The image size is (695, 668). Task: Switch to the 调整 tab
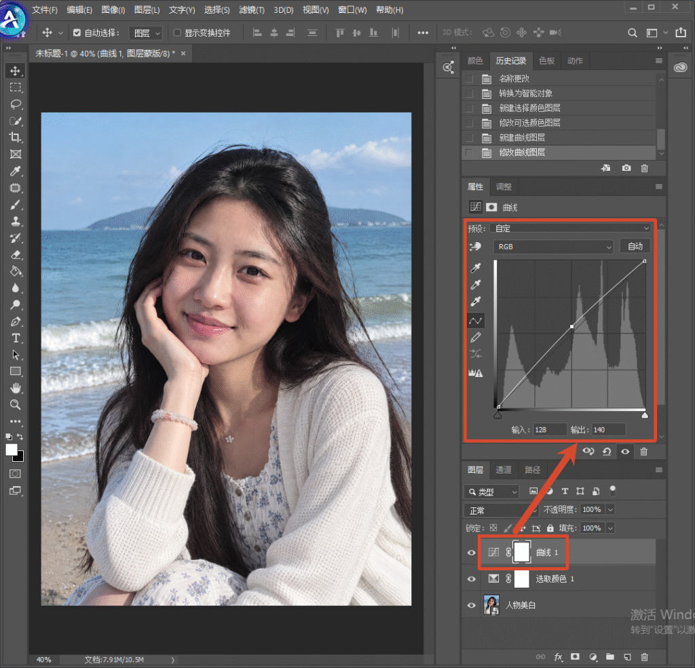tap(504, 186)
